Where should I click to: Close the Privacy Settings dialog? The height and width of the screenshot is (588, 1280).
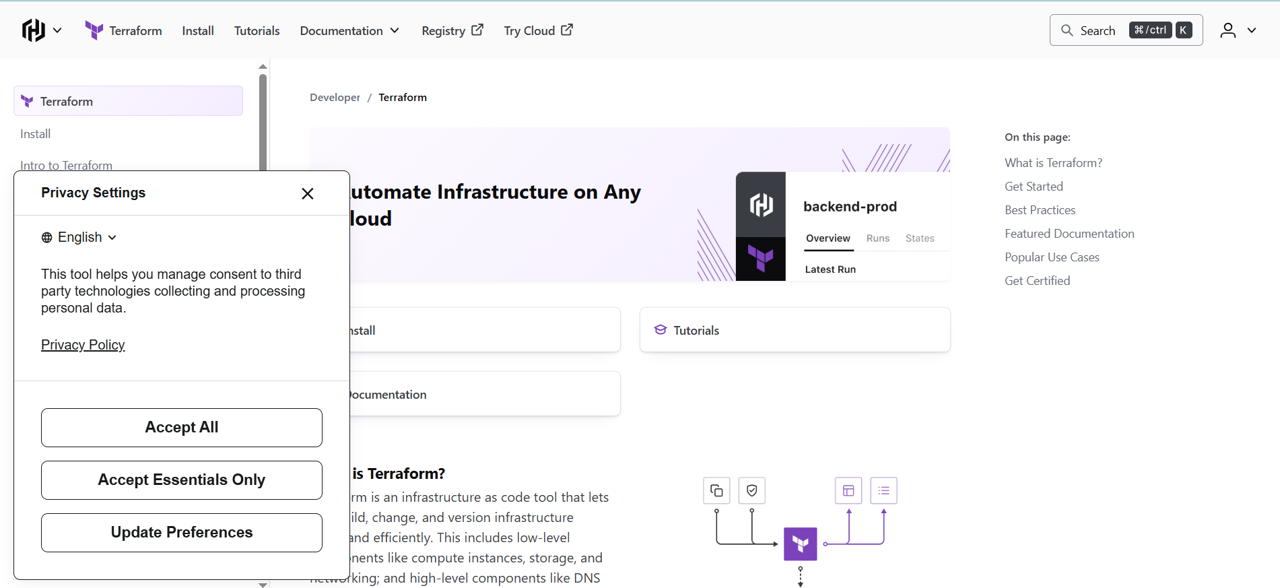(x=308, y=193)
